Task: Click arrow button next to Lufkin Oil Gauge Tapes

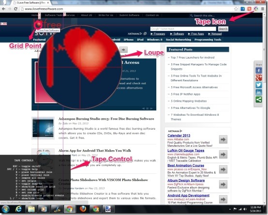Action: (223, 154)
